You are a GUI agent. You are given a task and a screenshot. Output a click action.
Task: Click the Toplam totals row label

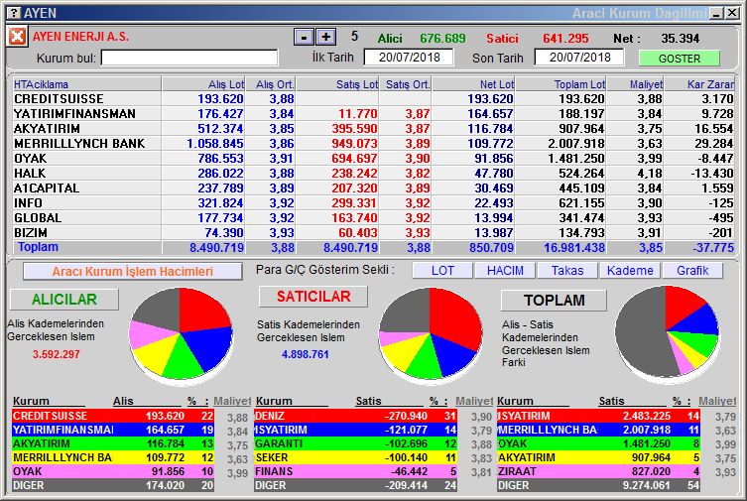pos(38,247)
